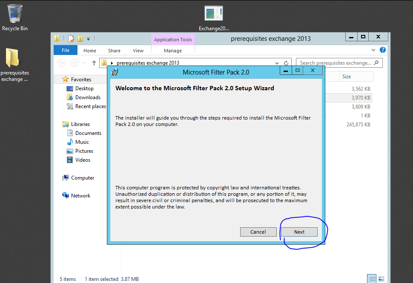The image size is (413, 283).
Task: Select the file sized 245,873 KB
Action: (x=358, y=125)
